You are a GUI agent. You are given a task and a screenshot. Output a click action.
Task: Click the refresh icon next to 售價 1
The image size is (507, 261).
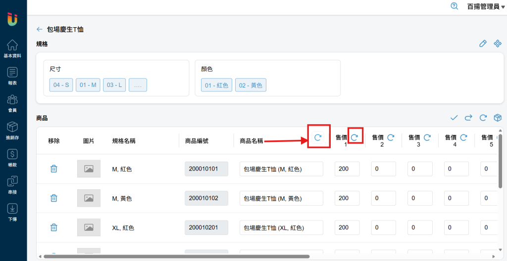[355, 137]
